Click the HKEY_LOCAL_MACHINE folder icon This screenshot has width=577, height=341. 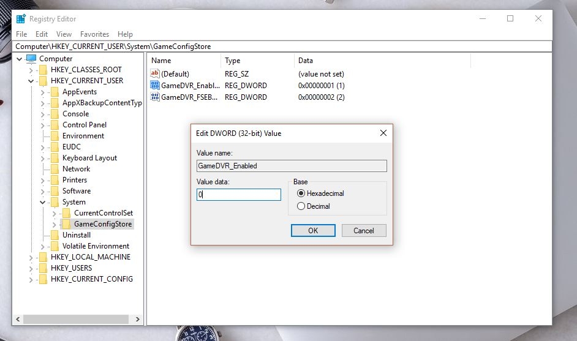click(x=43, y=257)
